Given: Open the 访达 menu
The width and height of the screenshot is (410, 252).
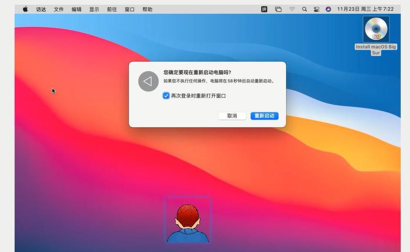Looking at the screenshot, I should click(x=41, y=9).
